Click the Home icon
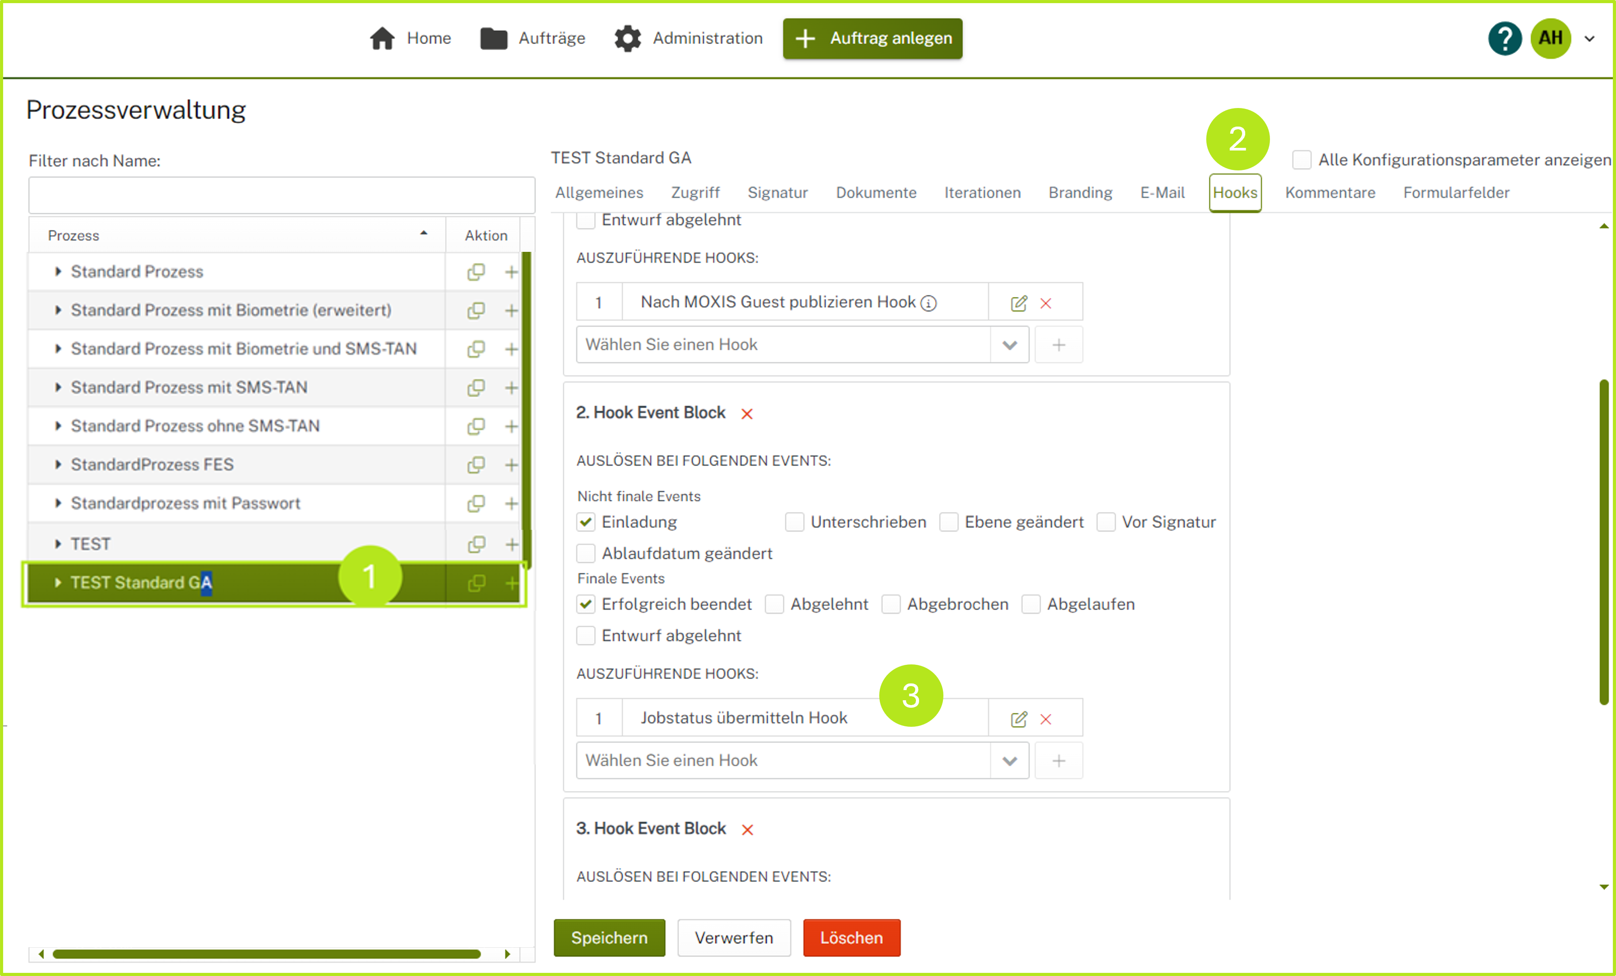1616x976 pixels. coord(382,38)
